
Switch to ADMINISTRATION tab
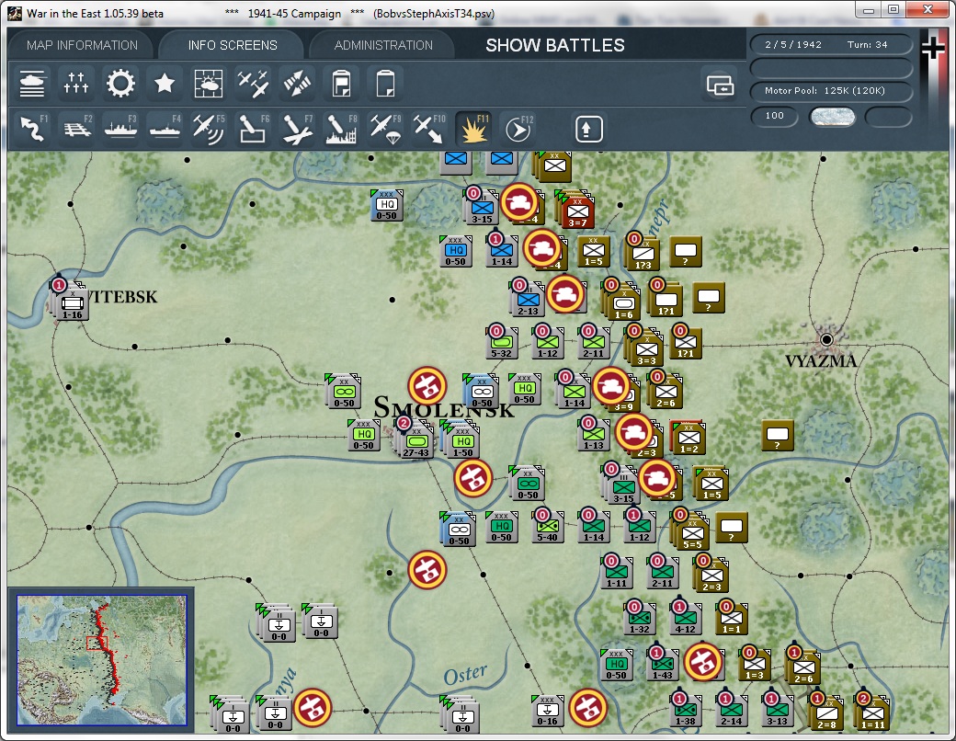tap(383, 45)
